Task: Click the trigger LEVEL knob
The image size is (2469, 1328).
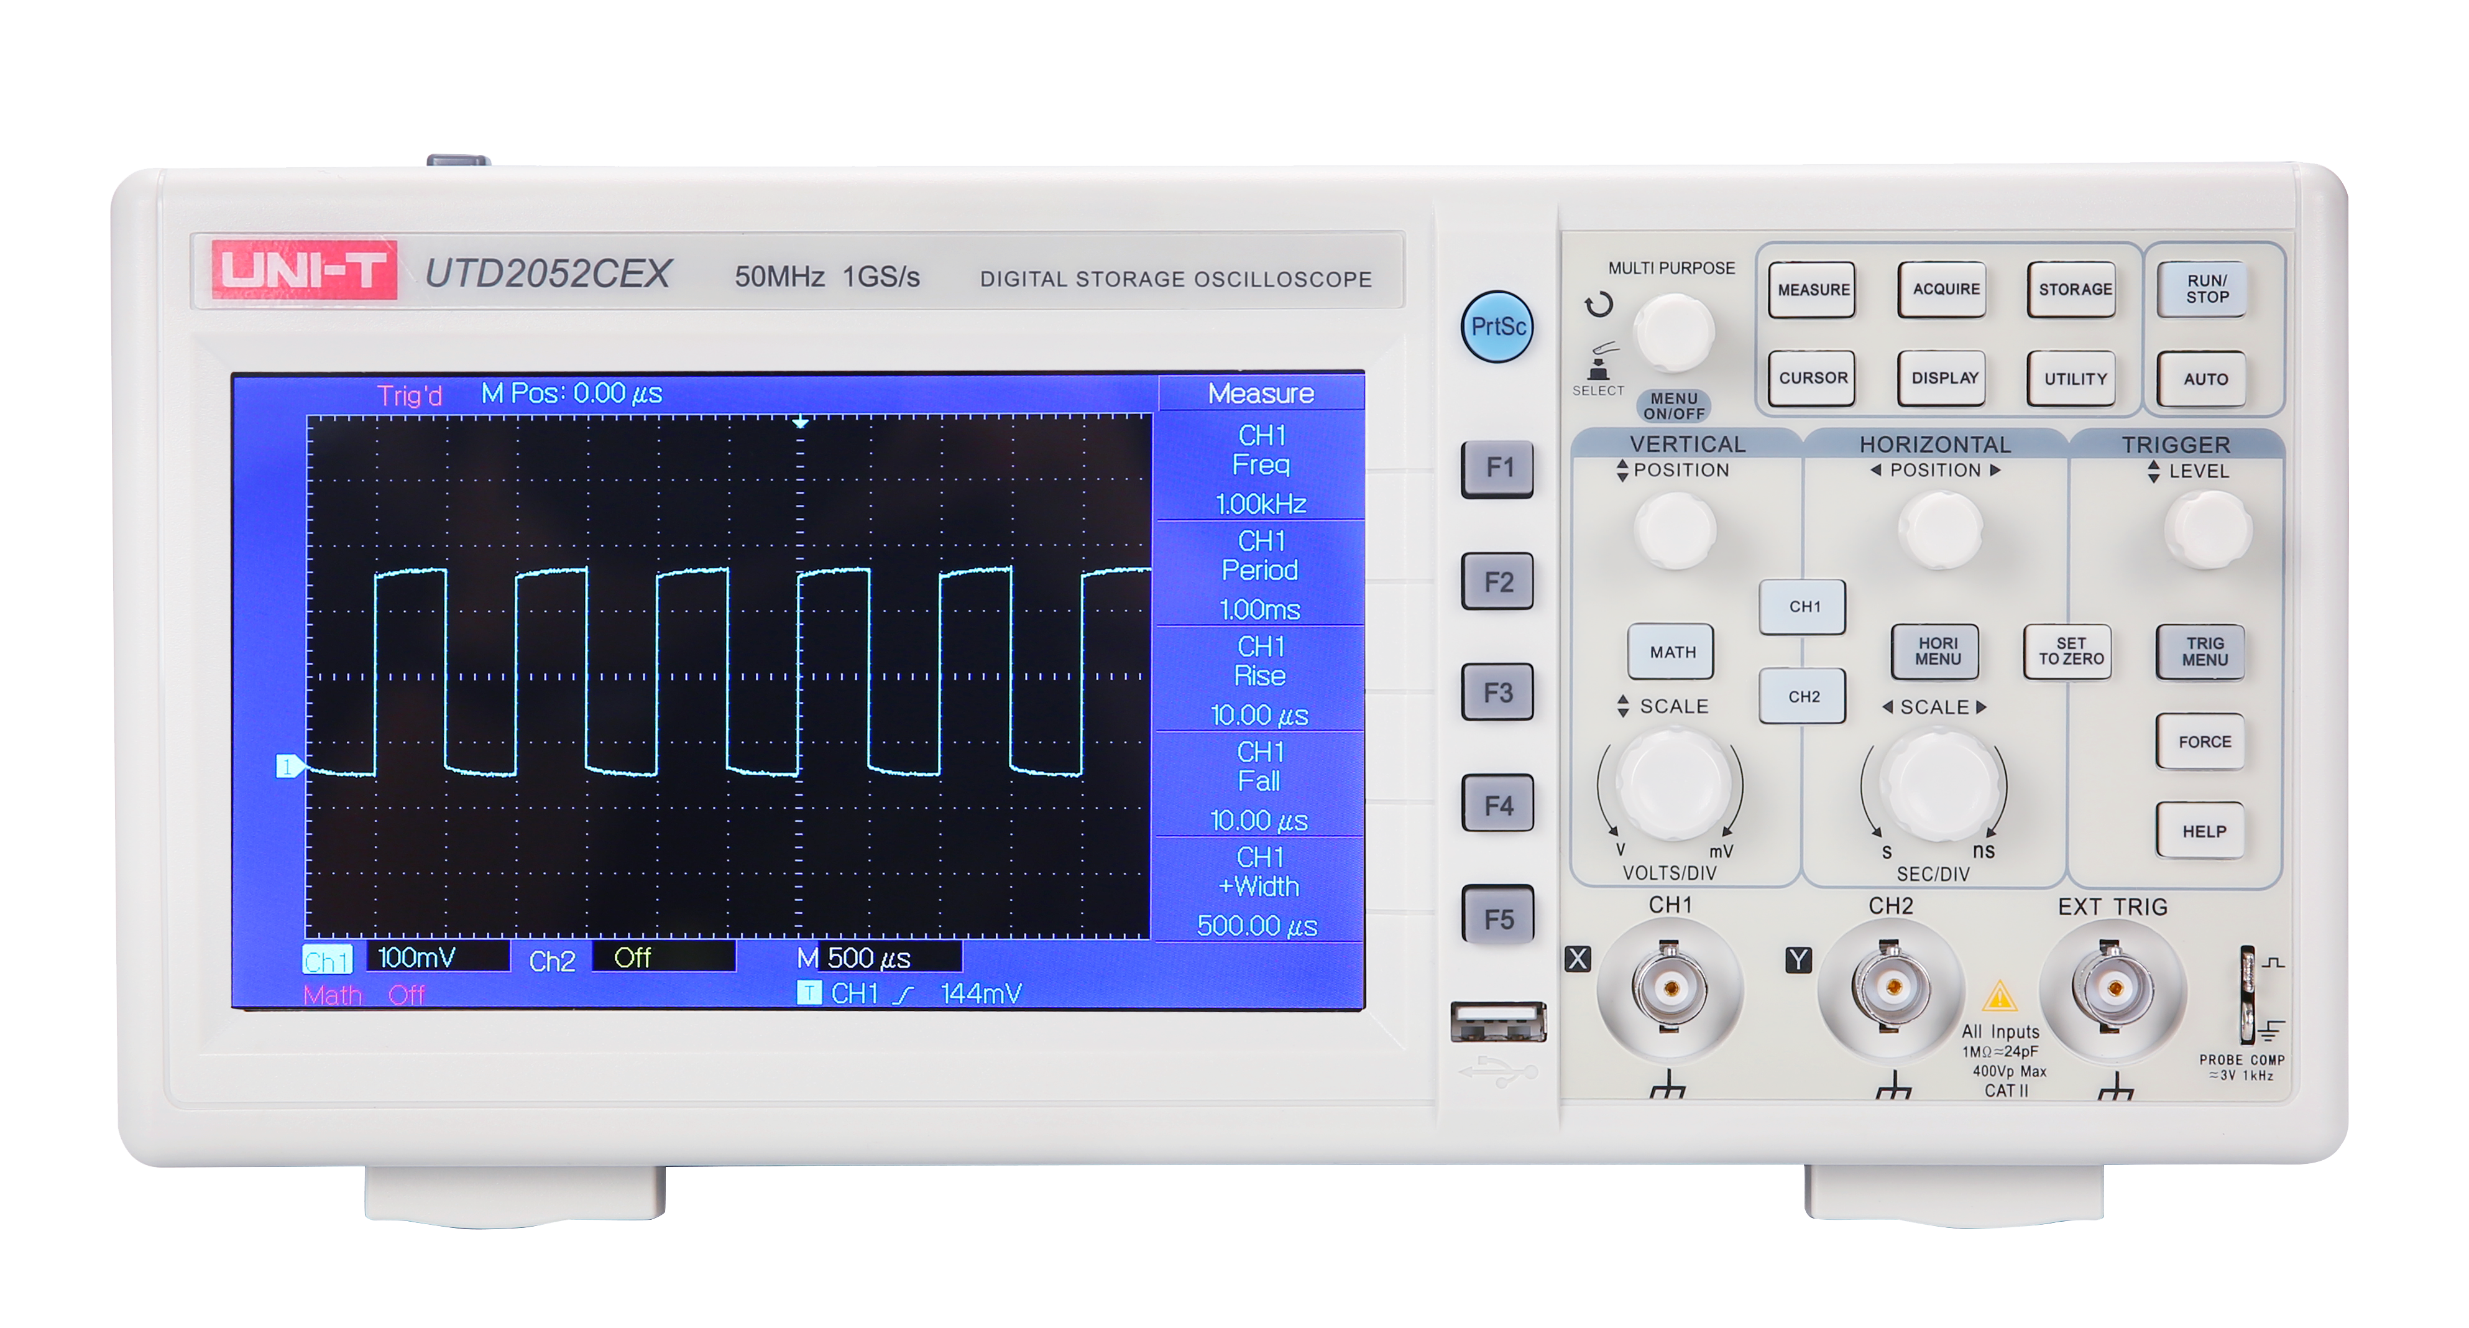Action: 2207,530
